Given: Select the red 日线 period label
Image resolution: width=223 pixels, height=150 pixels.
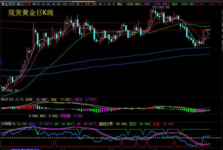Looking at the screenshot, I should point(28,5).
